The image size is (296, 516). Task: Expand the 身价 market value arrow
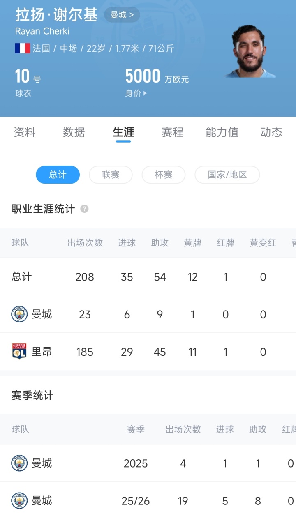pyautogui.click(x=145, y=94)
